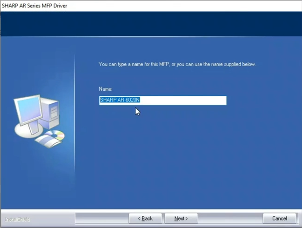Click the MFP Name input field
Viewport: 302px width, 228px height.
pos(163,101)
